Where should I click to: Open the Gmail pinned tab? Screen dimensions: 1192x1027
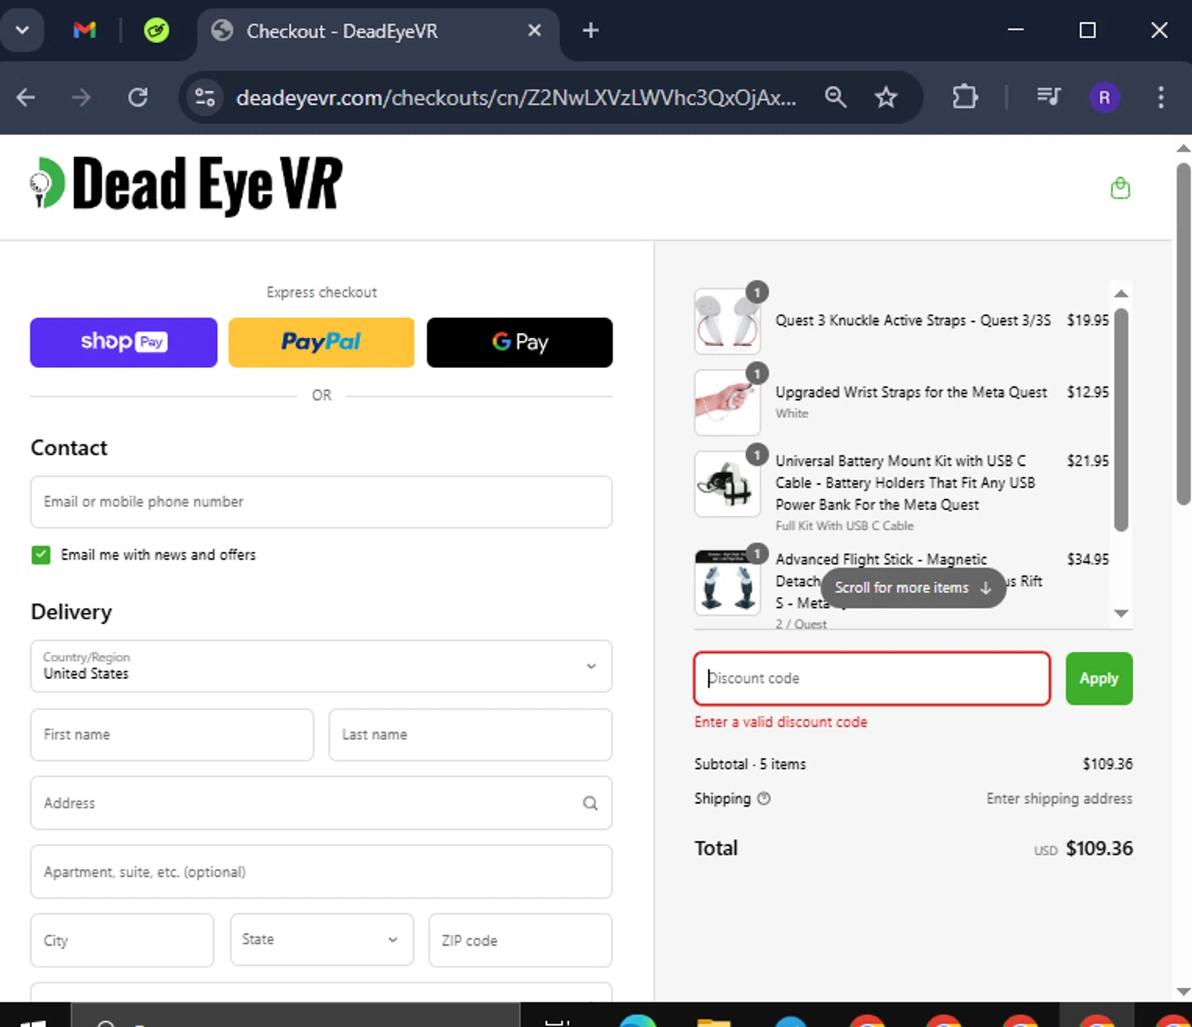(x=84, y=30)
